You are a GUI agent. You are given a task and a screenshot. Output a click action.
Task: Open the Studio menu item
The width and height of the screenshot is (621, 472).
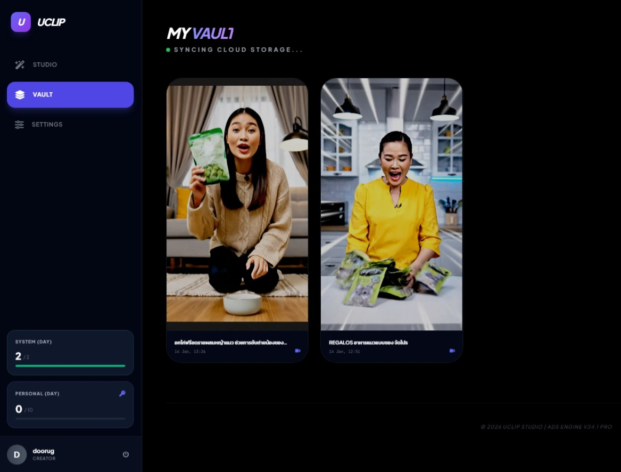coord(45,65)
